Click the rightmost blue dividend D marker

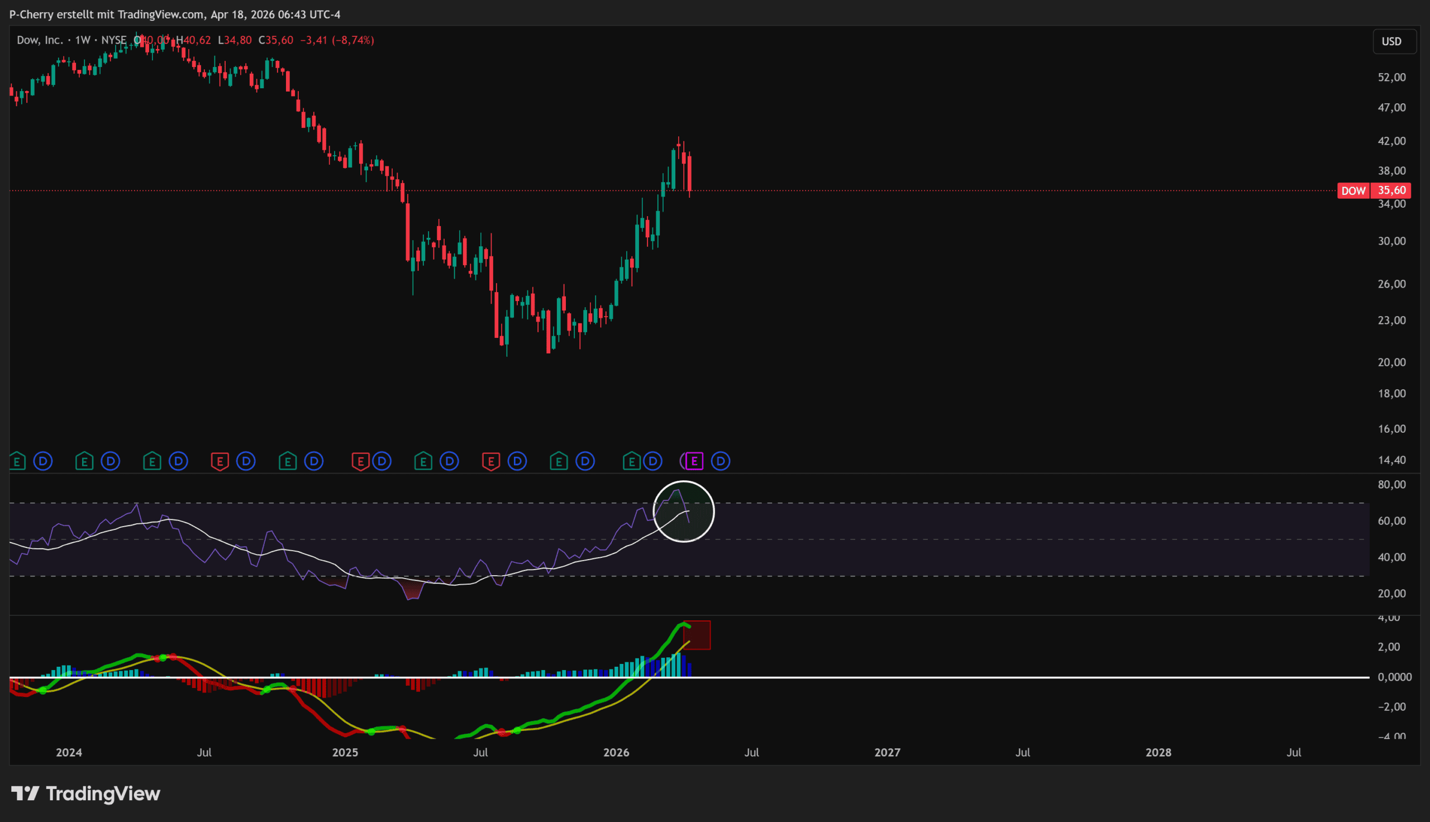[x=721, y=461]
